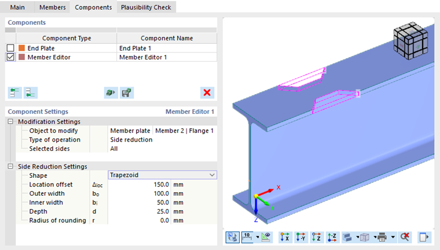Open the print options dropdown arrow
Image resolution: width=440 pixels, height=250 pixels.
[x=393, y=237]
